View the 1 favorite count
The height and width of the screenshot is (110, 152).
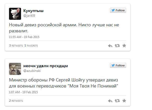tap(31, 46)
